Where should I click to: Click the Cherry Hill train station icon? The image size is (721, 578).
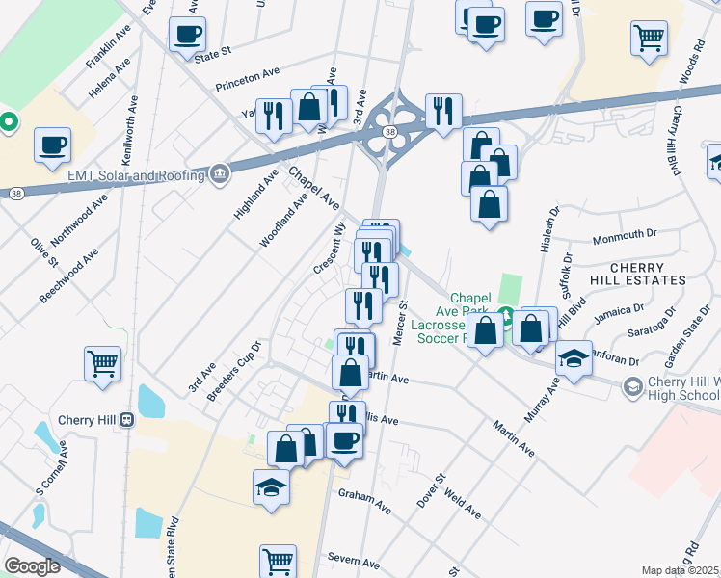point(127,419)
